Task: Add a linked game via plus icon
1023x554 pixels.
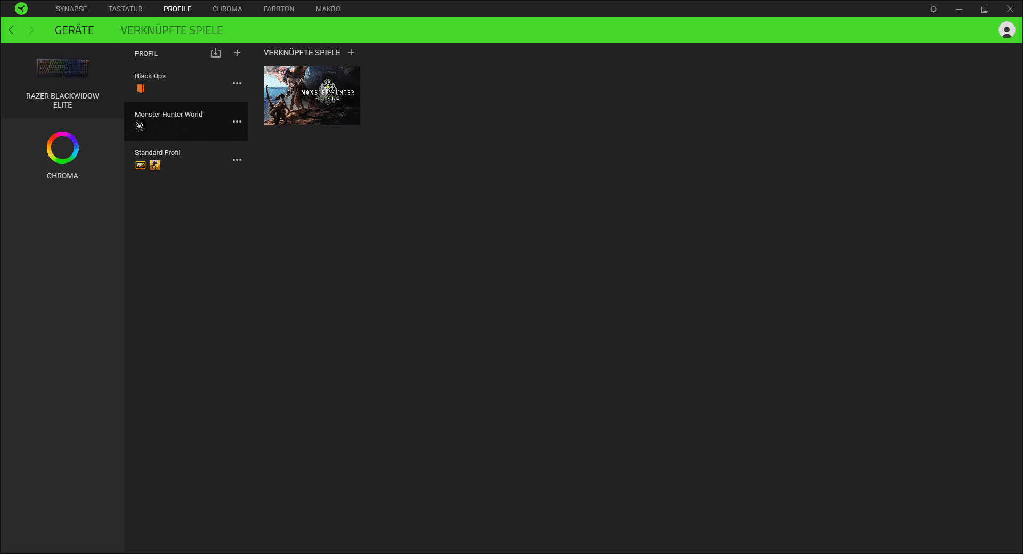Action: click(351, 52)
